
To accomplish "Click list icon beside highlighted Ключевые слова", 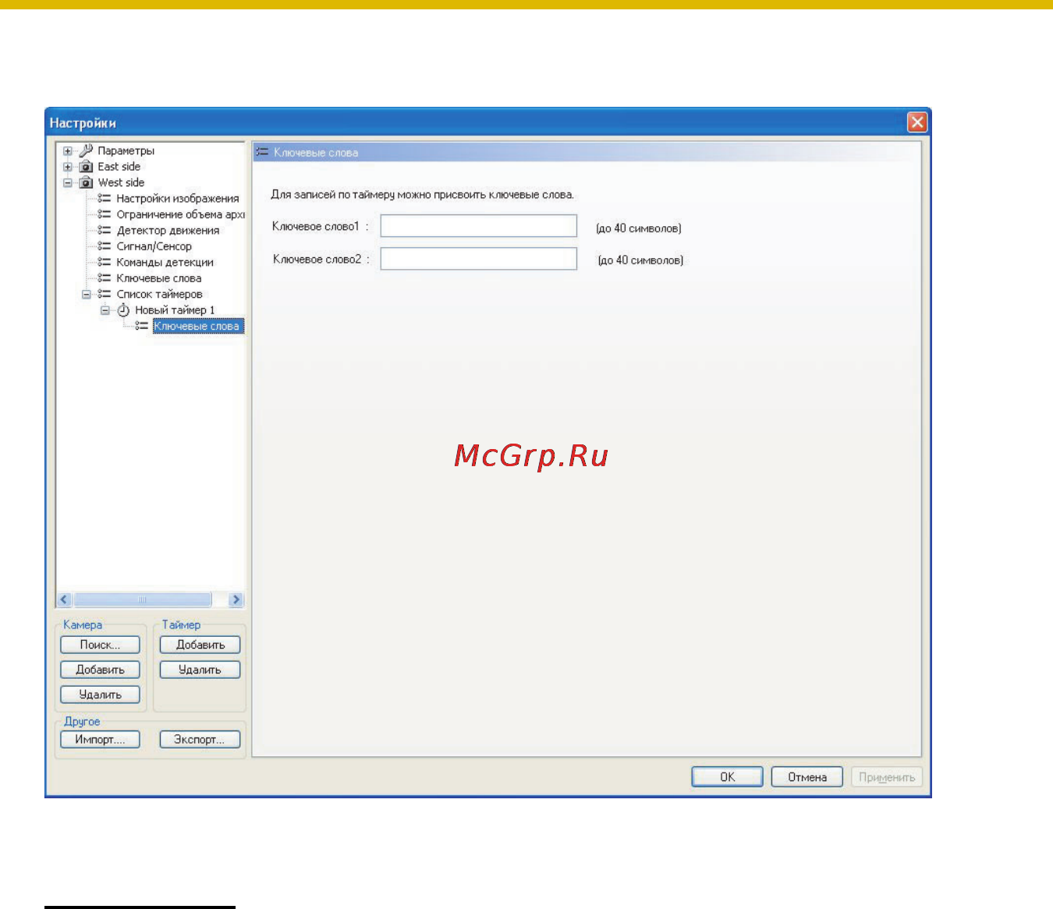I will [x=142, y=326].
